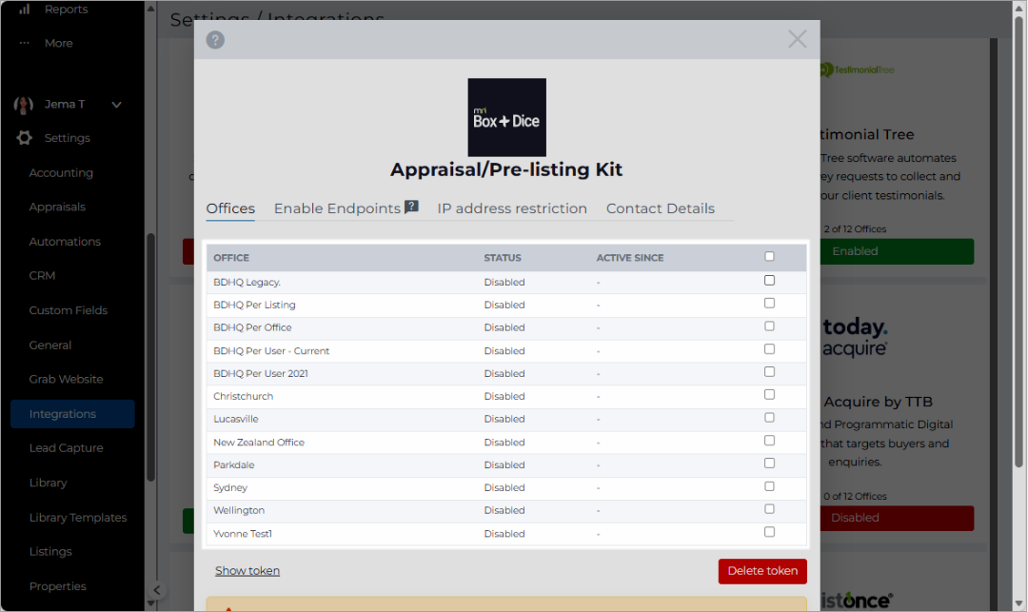
Task: Open CRM settings in sidebar
Action: 42,276
